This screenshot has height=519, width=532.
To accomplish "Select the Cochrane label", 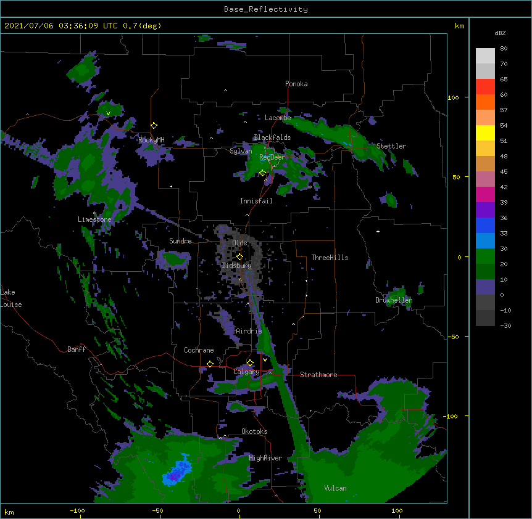I will (199, 350).
